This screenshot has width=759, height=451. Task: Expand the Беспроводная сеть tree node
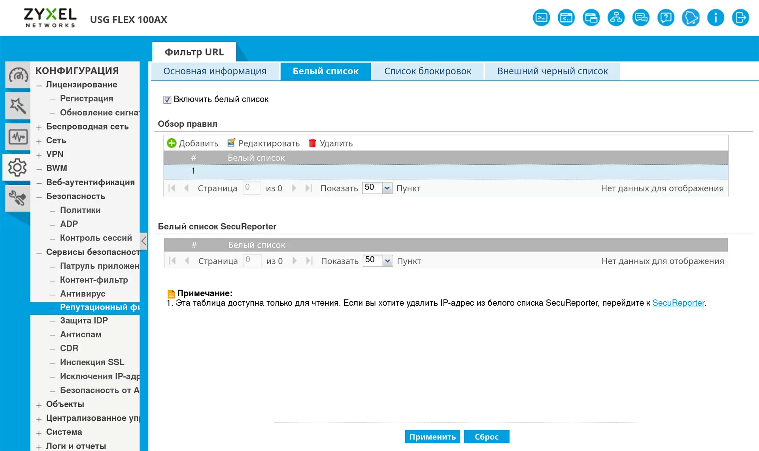39,127
